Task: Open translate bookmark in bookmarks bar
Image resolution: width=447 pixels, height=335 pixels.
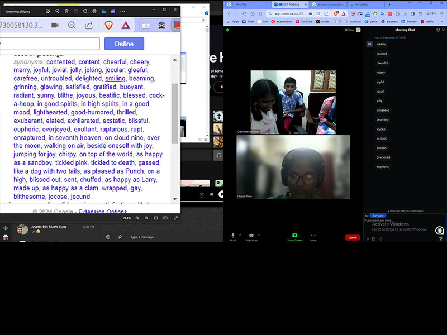Action: 353,22
